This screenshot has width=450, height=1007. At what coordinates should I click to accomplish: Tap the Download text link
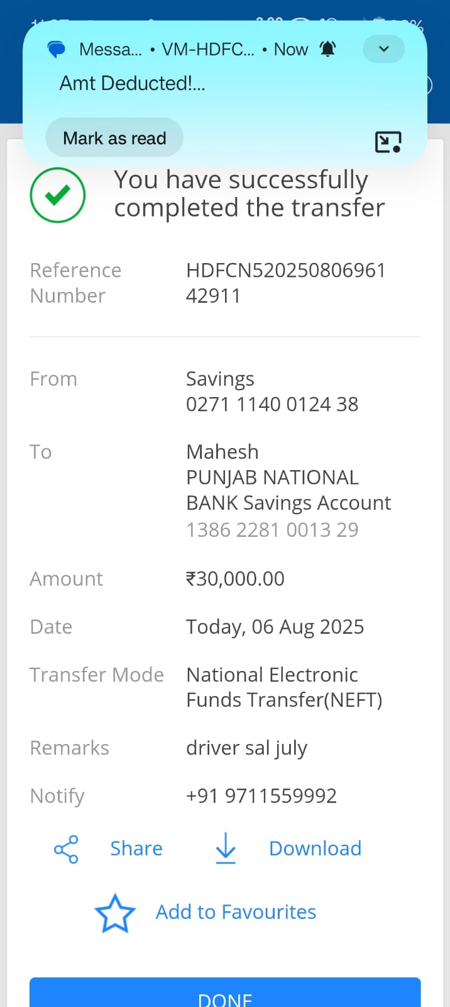point(315,849)
